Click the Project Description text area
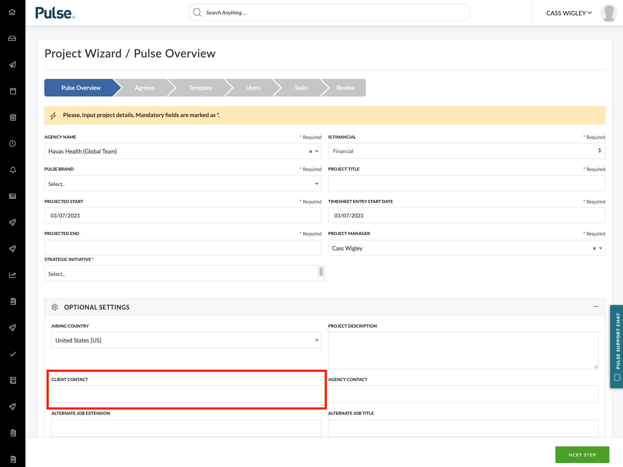623x467 pixels. click(x=463, y=350)
